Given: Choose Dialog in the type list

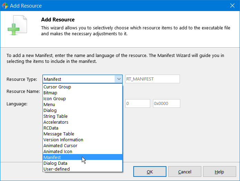Looking at the screenshot, I should coord(83,111).
